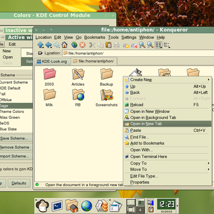The width and height of the screenshot is (214, 214).
Task: Open Konqueror's Help menu
Action: pyautogui.click(x=160, y=37)
